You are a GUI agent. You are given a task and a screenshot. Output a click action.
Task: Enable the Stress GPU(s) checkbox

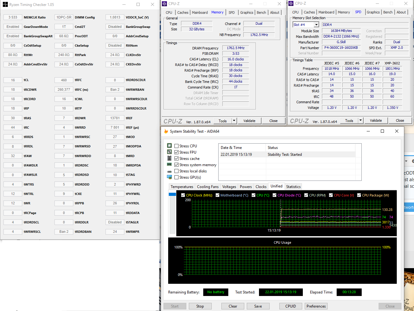click(x=177, y=177)
